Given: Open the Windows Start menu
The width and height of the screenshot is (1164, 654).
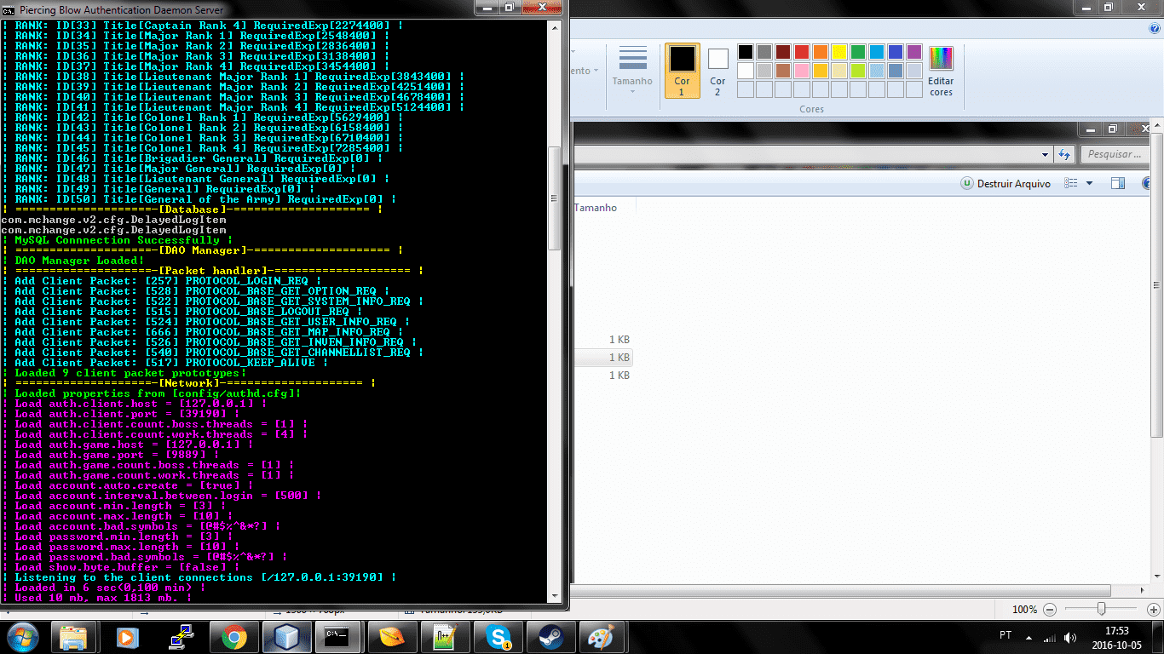Looking at the screenshot, I should click(23, 636).
